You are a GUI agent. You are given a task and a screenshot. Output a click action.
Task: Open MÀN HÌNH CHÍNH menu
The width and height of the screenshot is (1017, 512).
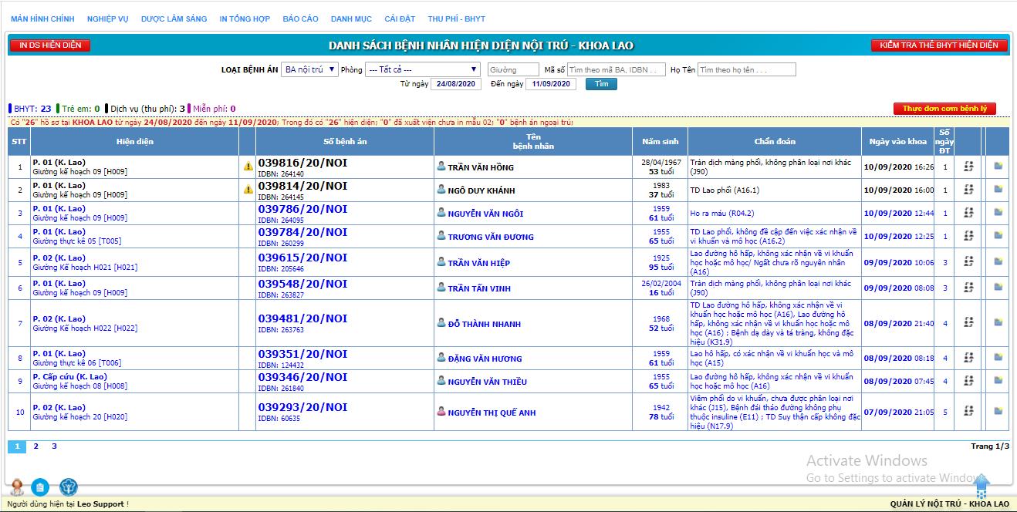click(x=42, y=19)
